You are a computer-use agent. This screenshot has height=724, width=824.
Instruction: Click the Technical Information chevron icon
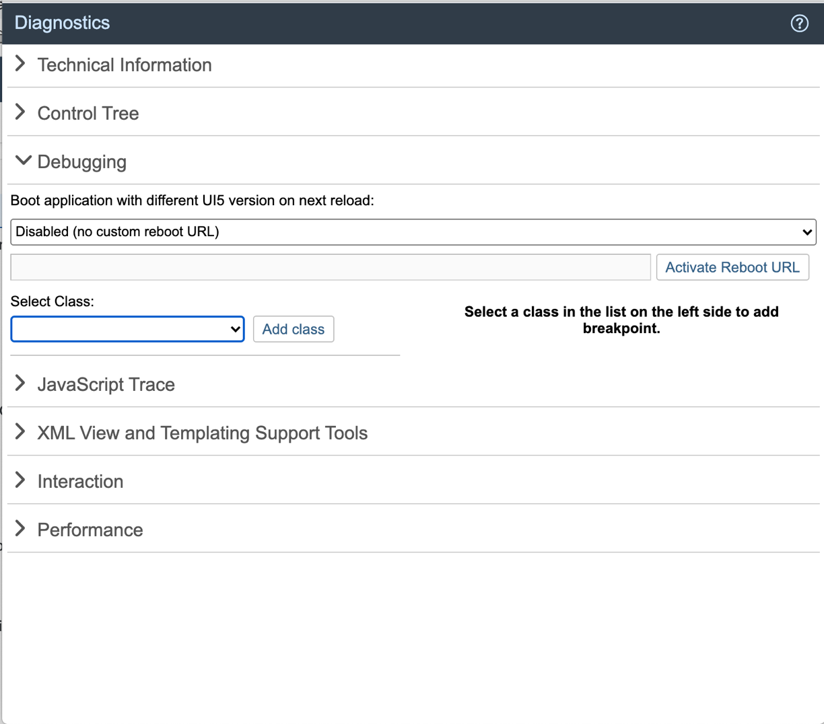point(20,64)
